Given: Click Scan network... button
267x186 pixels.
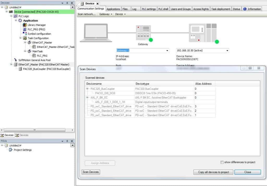Looking at the screenshot, I should pyautogui.click(x=87, y=14).
